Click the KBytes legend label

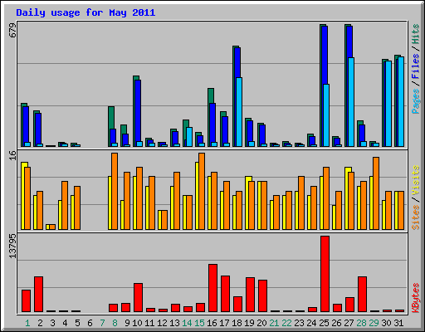[x=415, y=298]
